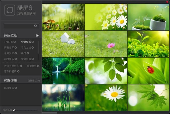Click the horizontal scrollbar under the gallery
Screen dimensions: 170x114
(x=50, y=113)
